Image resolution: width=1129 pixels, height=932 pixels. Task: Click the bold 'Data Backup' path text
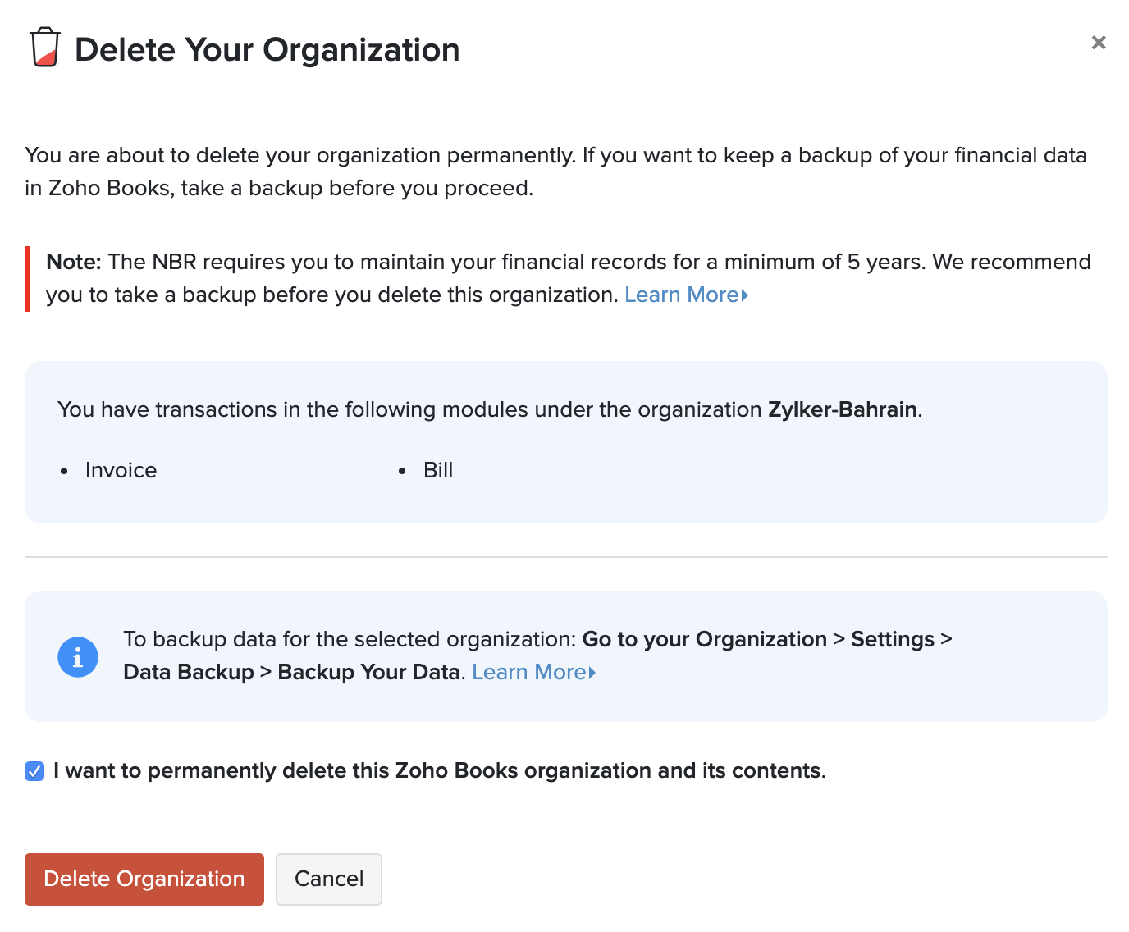tap(189, 673)
